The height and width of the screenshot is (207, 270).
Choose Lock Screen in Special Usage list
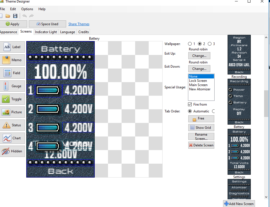pyautogui.click(x=198, y=81)
